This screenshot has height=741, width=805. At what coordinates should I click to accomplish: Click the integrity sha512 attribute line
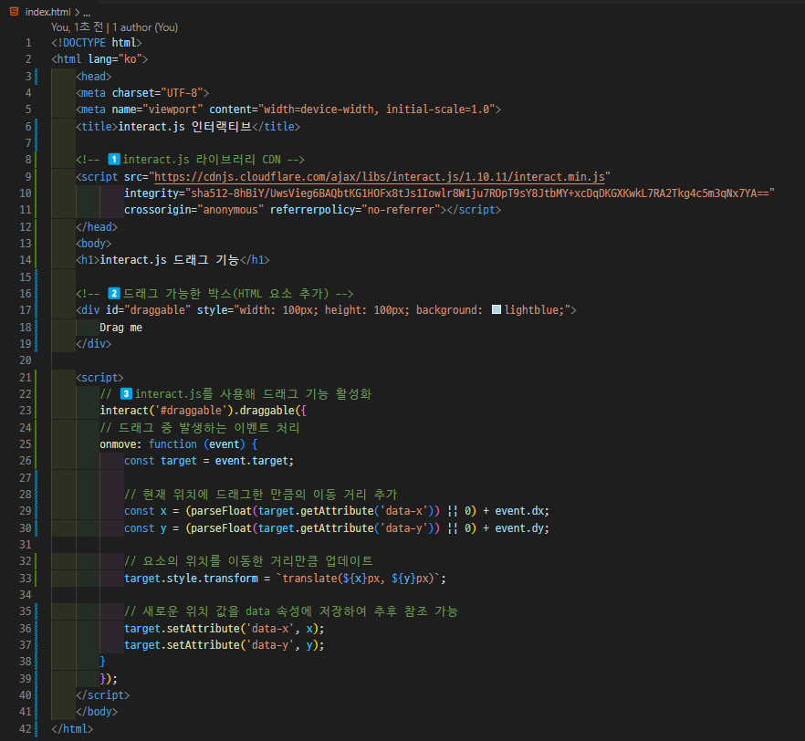(449, 193)
